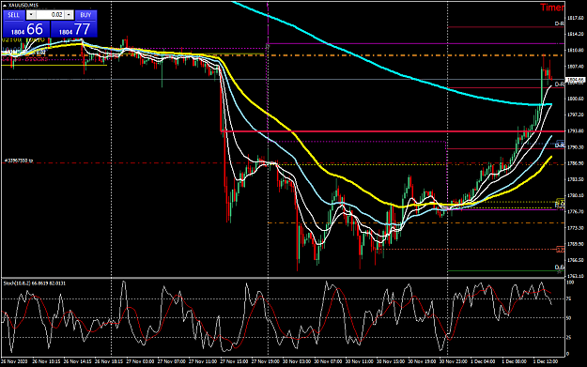Click the 1 Dec 12:00 time label
Screen dimensions: 587x367
coord(546,361)
